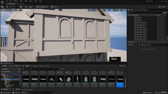Open the viewport Show flags menu
The image size is (168, 94).
(x=20, y=10)
